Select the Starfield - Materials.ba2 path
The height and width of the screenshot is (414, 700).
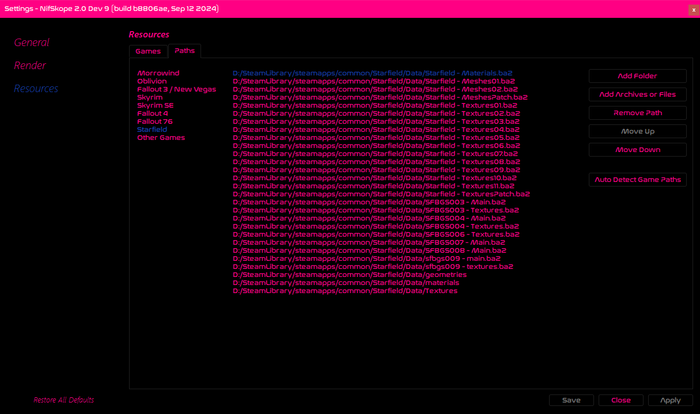point(372,73)
